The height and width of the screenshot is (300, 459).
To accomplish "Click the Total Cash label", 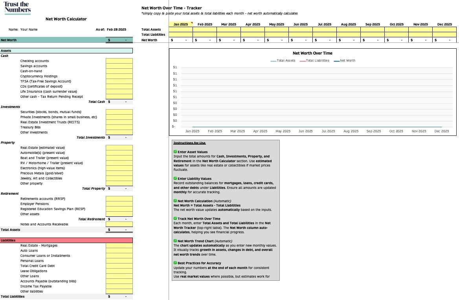I will (x=97, y=102).
